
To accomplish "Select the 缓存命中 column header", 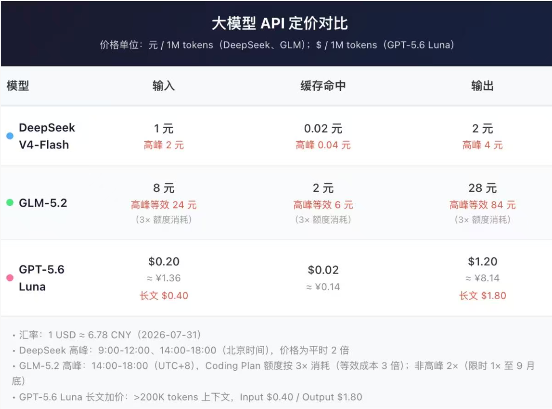I will [323, 86].
